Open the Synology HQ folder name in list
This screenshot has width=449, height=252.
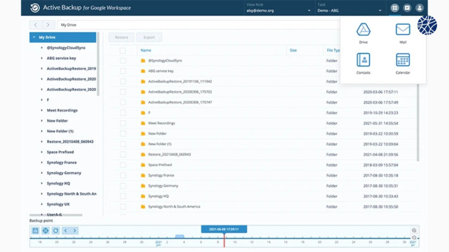pyautogui.click(x=159, y=197)
